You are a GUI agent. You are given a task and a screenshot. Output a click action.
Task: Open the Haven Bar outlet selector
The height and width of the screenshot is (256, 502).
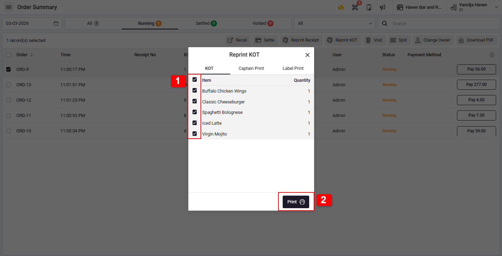tap(419, 7)
